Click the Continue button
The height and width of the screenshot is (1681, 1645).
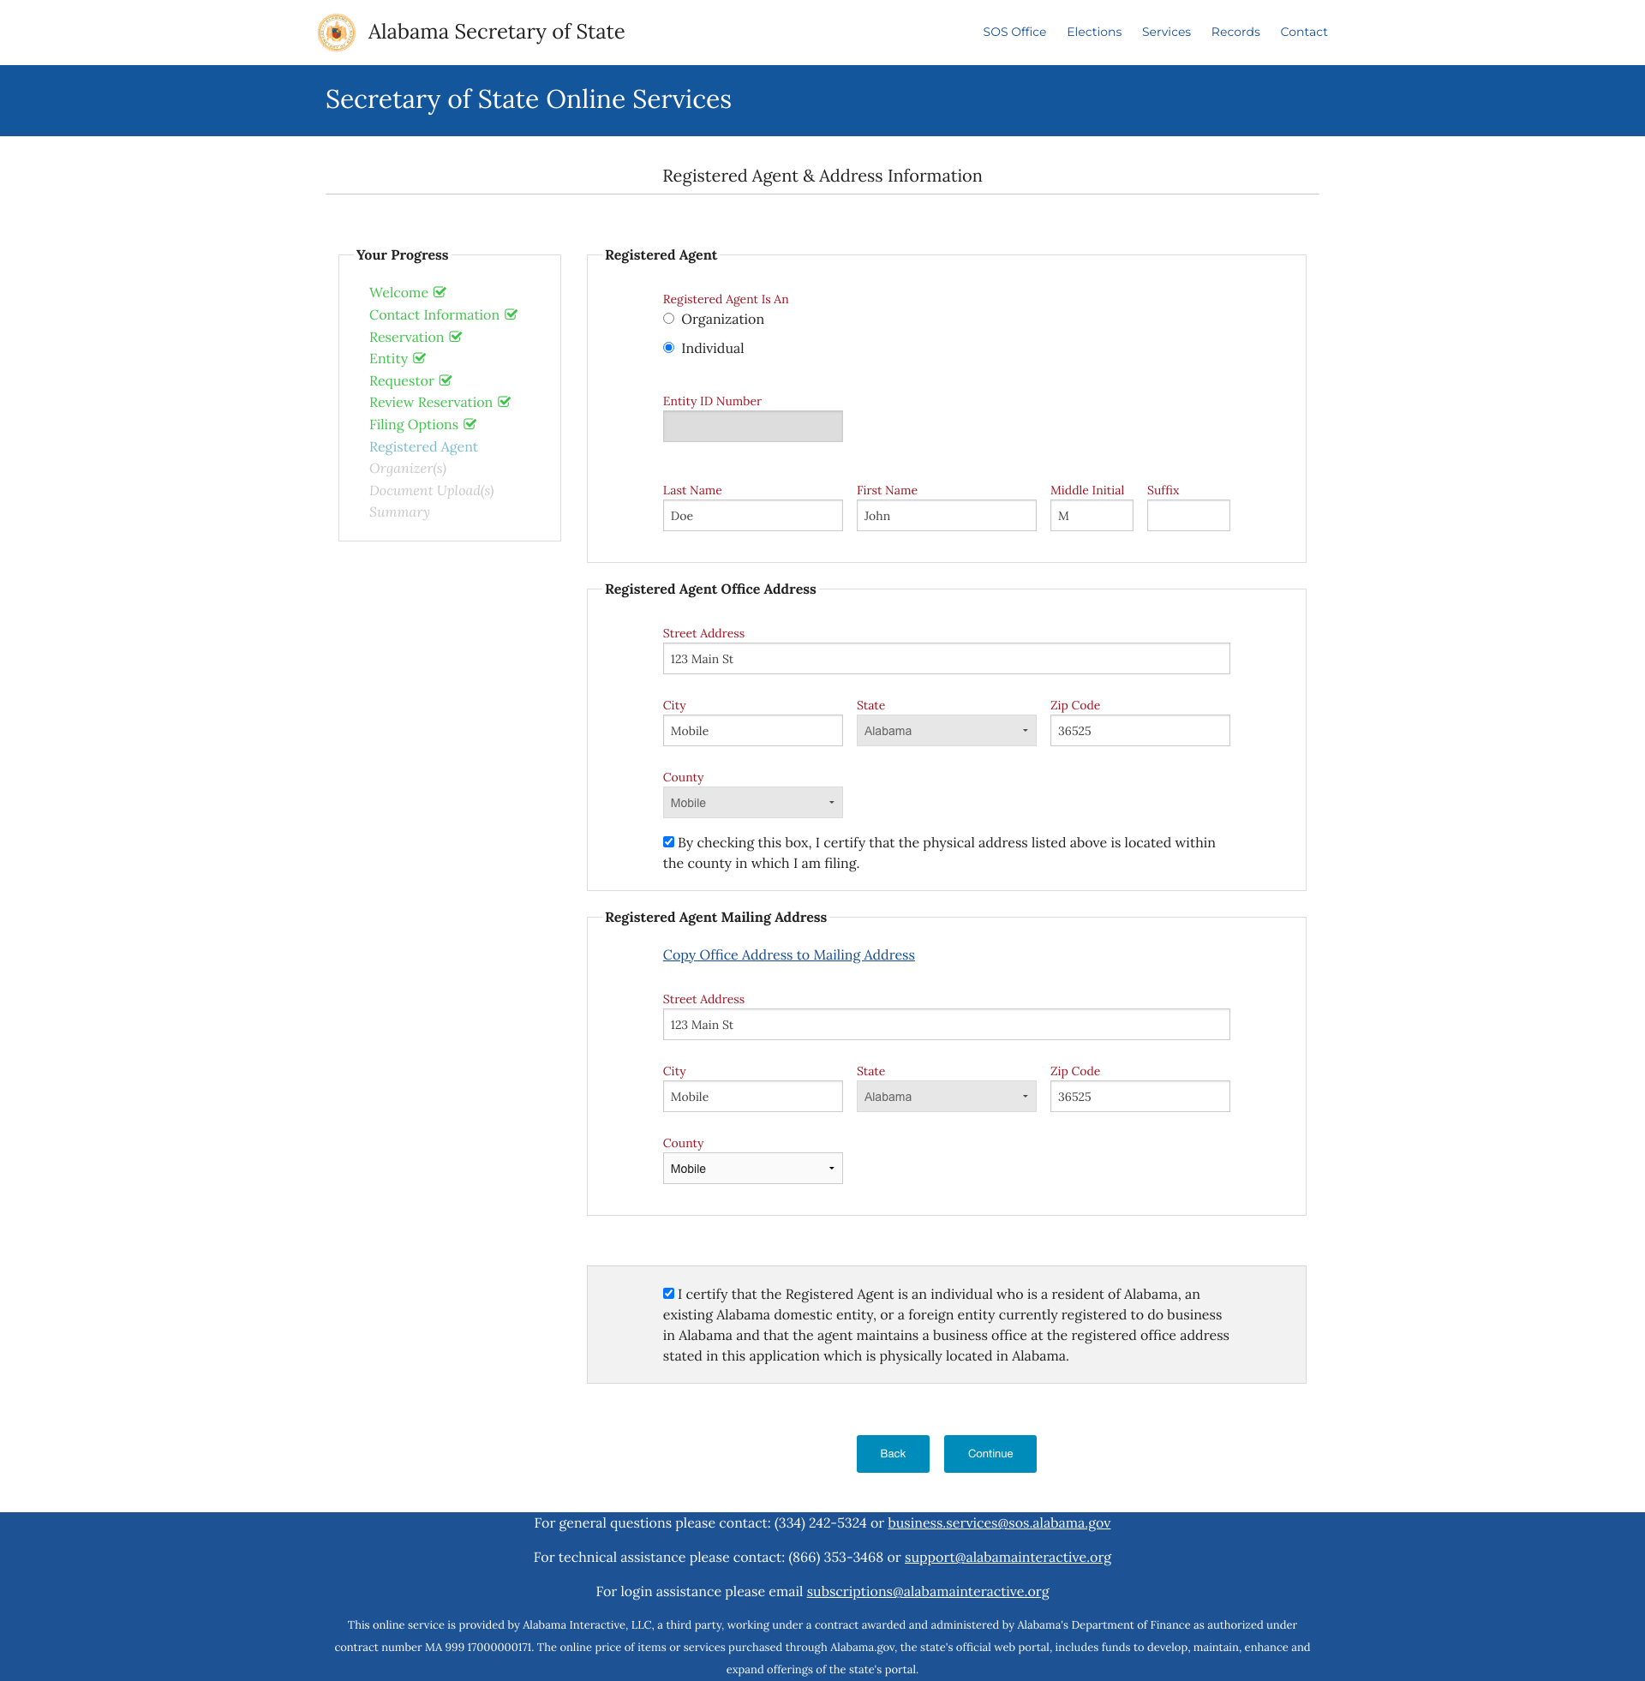(990, 1454)
